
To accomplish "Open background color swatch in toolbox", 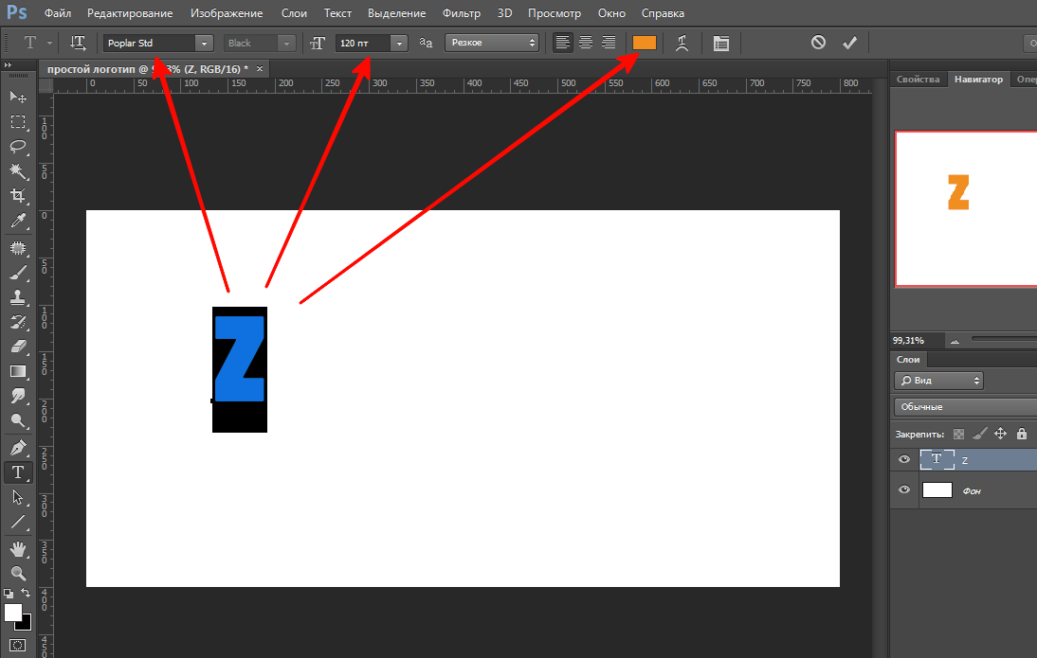I will (x=26, y=624).
